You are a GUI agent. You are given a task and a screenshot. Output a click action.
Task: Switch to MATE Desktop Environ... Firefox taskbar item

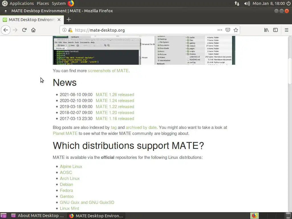click(96, 216)
